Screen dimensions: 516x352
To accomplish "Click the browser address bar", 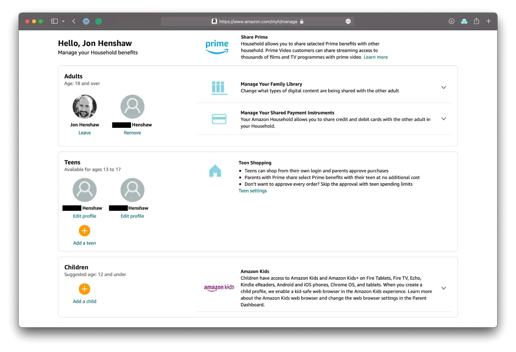I will [x=257, y=21].
